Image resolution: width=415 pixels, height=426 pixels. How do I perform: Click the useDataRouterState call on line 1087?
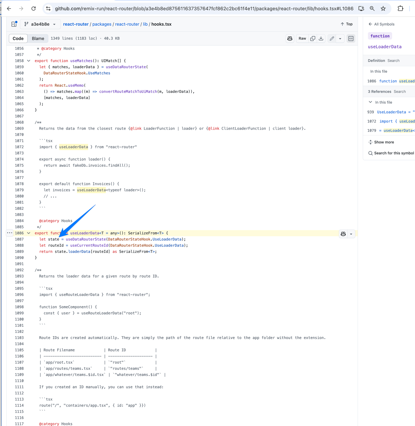[86, 239]
